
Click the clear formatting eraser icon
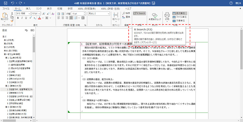click(53, 14)
